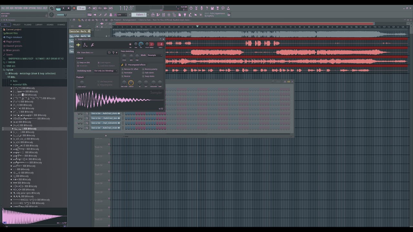Show the sampler waveform settings page
Image resolution: width=413 pixels, height=232 pixels.
tap(78, 45)
